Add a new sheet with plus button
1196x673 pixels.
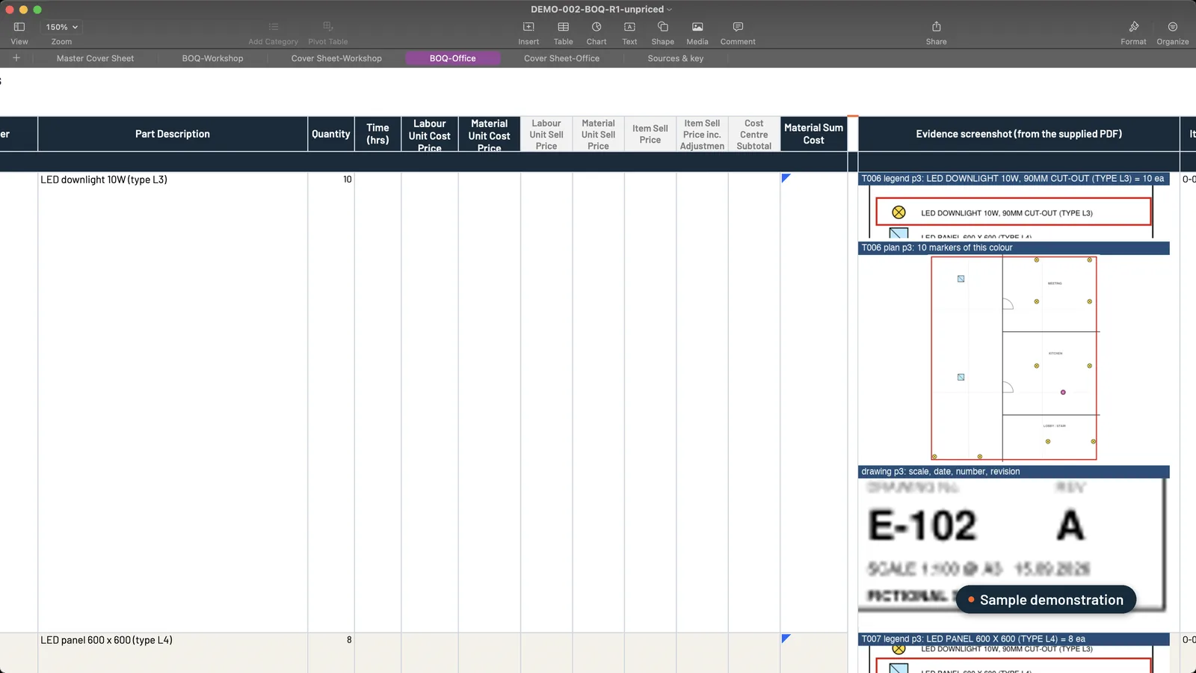[16, 58]
